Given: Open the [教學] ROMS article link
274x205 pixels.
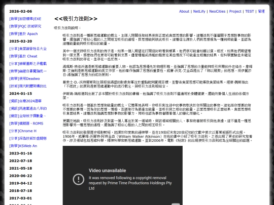Looking at the screenshot, I should [26, 124].
